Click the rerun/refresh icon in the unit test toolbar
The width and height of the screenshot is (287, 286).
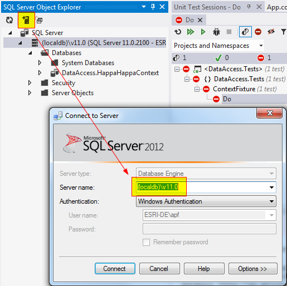coord(178,32)
